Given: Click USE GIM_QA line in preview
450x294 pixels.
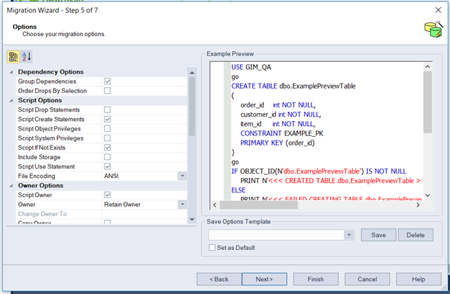Looking at the screenshot, I should pos(251,67).
